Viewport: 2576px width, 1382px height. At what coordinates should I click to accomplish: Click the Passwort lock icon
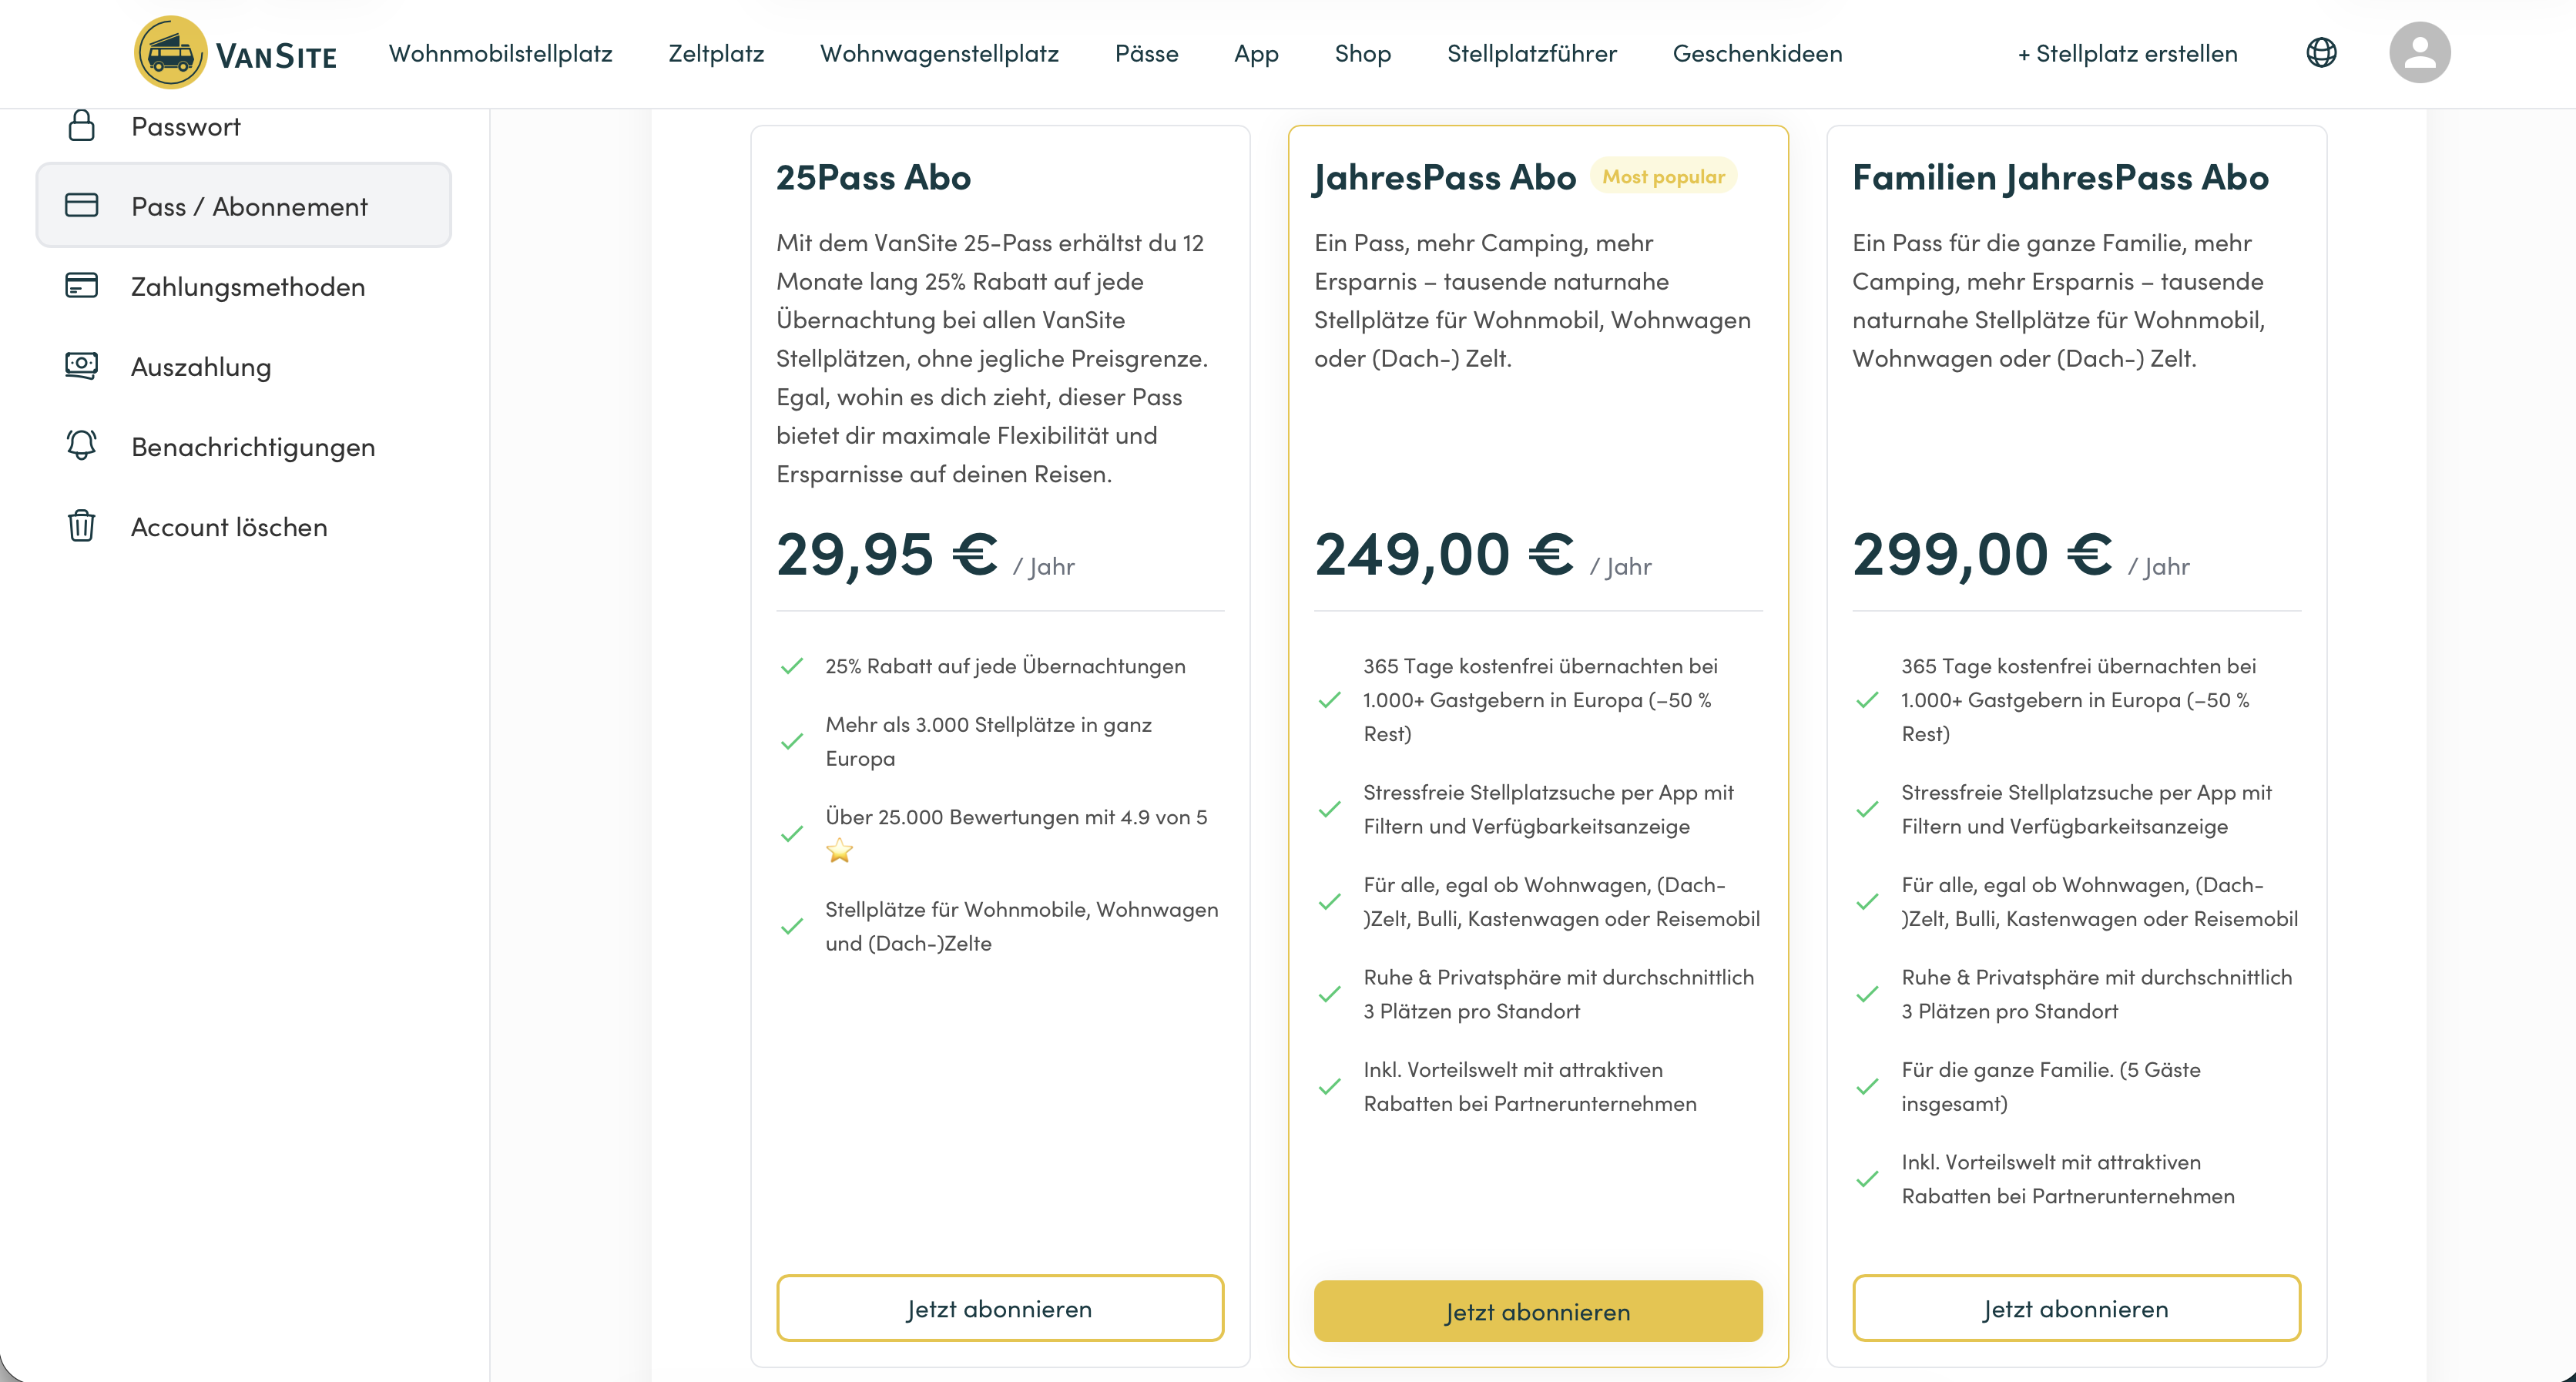click(x=81, y=126)
